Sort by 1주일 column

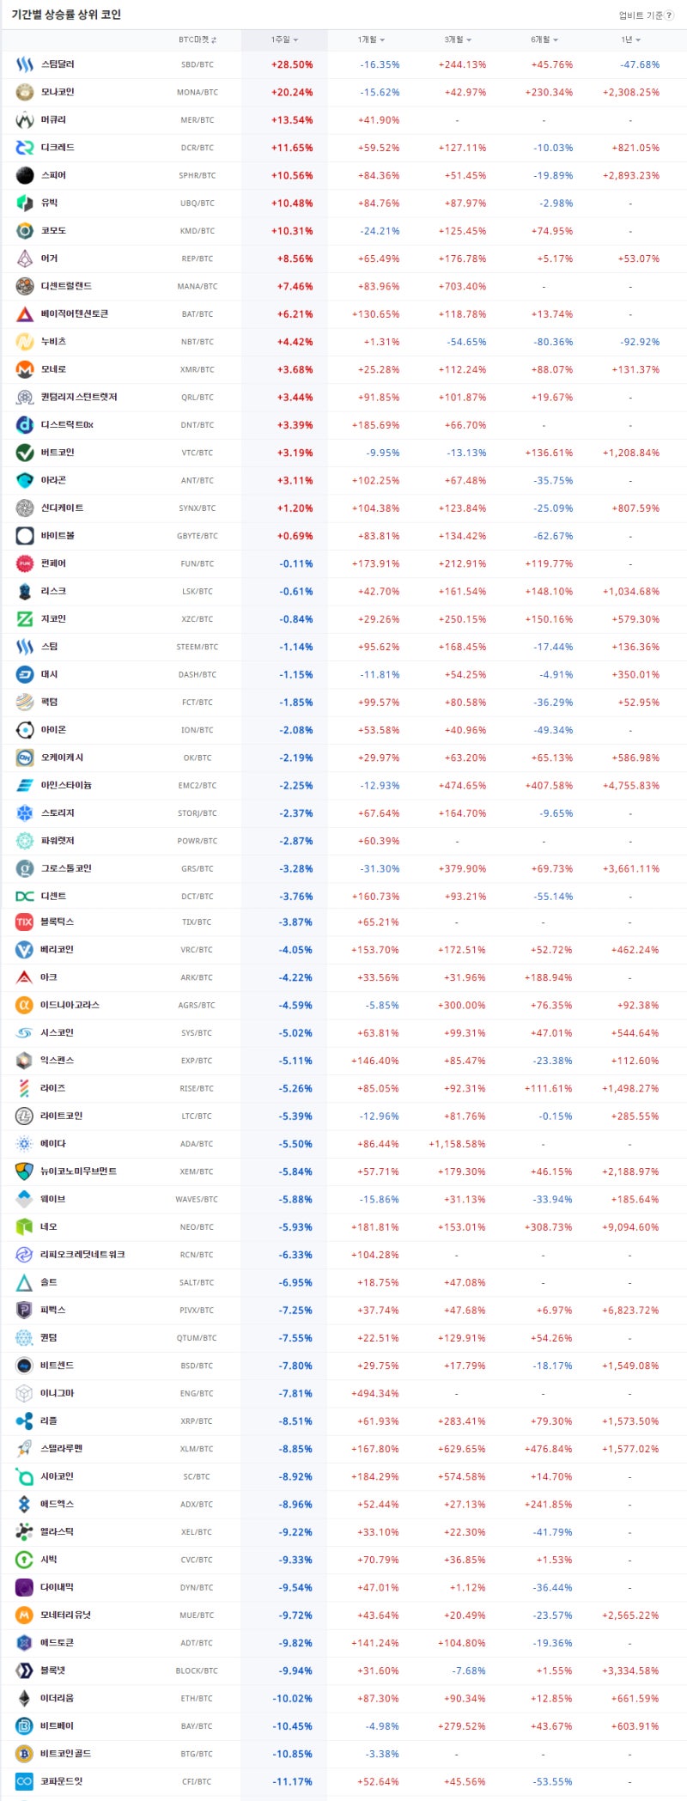pyautogui.click(x=284, y=40)
